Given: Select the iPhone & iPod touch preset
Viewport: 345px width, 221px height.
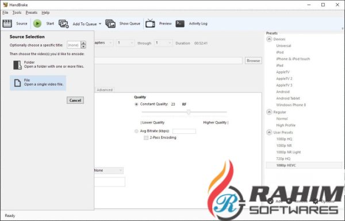Looking at the screenshot, I should [x=293, y=59].
